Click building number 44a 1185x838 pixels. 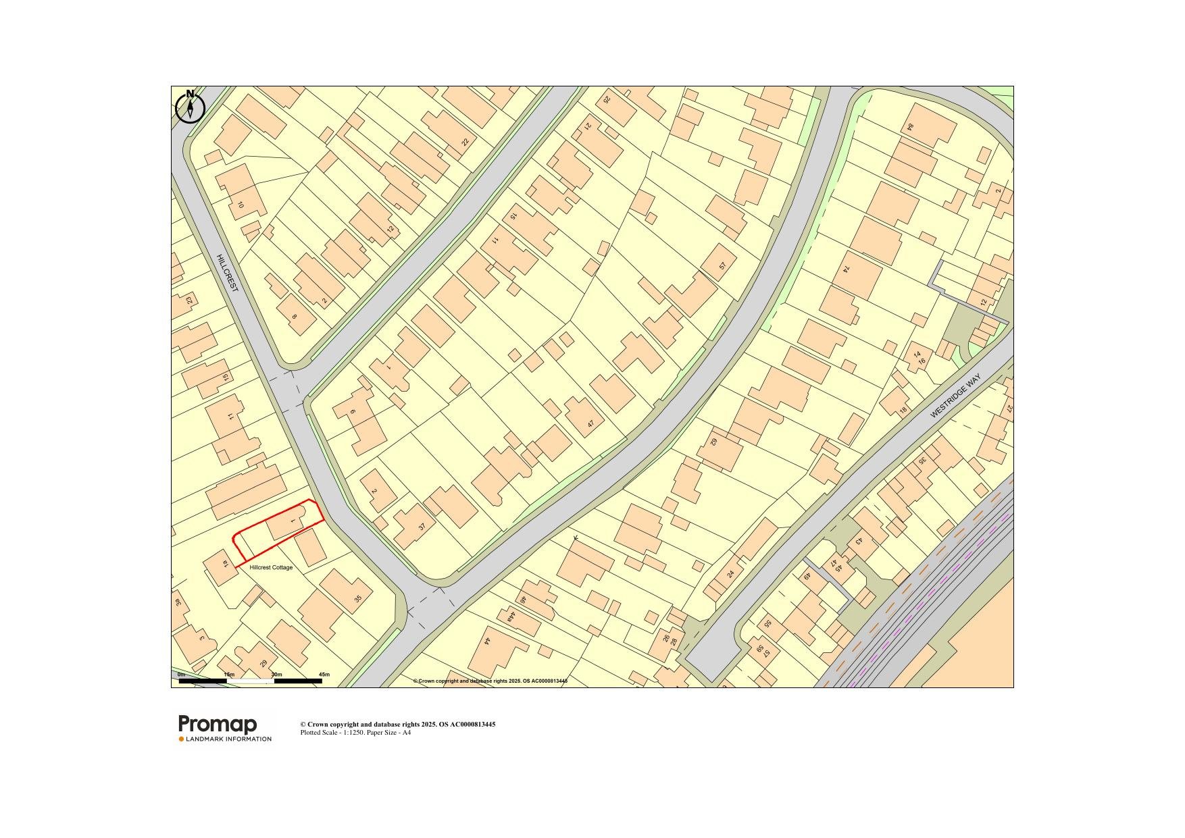click(x=511, y=616)
